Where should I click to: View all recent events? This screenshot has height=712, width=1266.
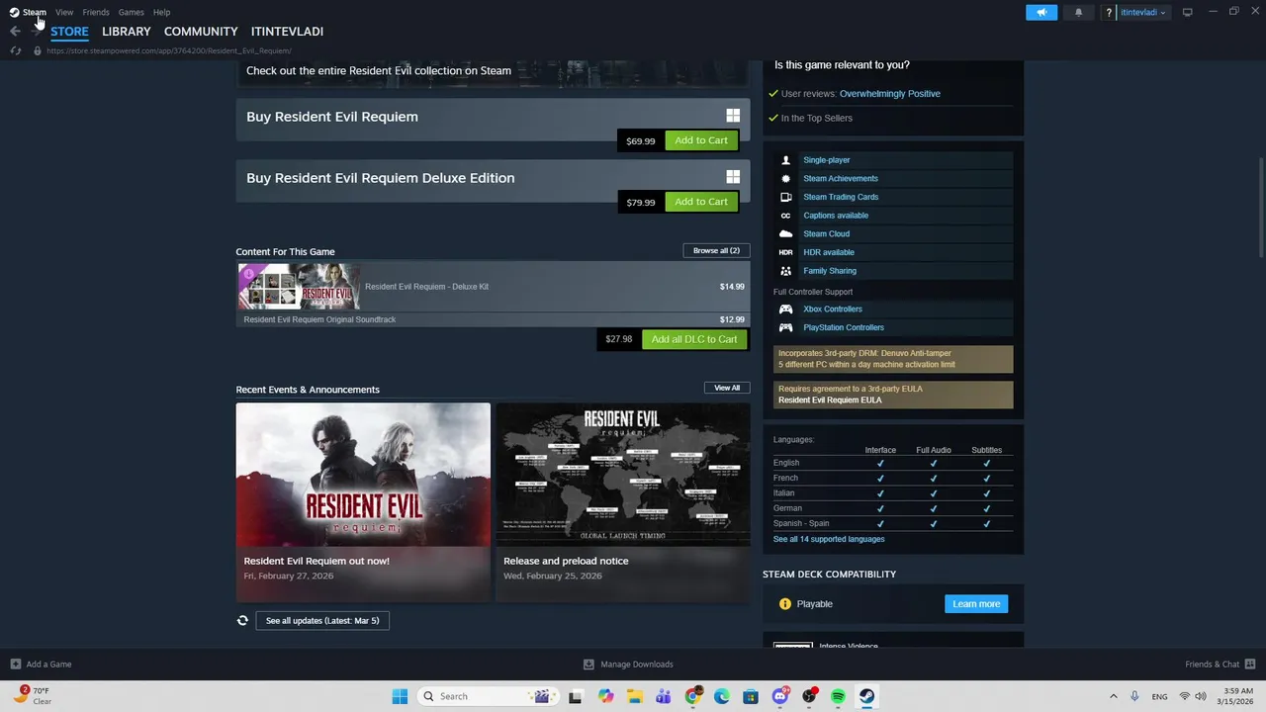727,388
